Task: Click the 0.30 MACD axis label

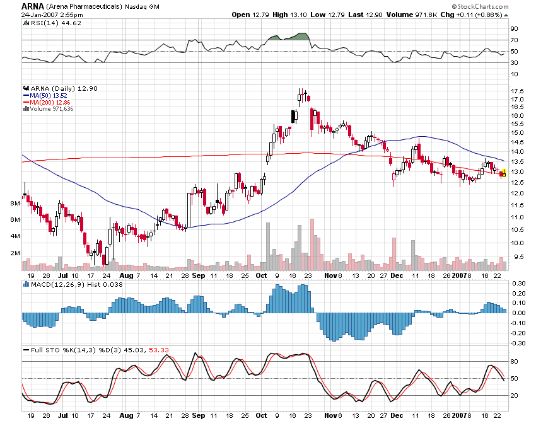Action: (x=519, y=283)
